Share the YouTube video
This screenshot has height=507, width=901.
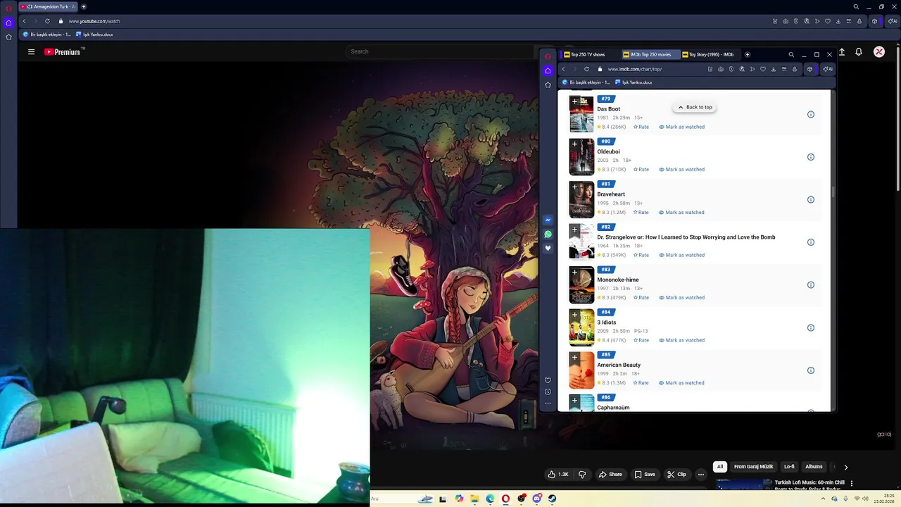(x=610, y=475)
